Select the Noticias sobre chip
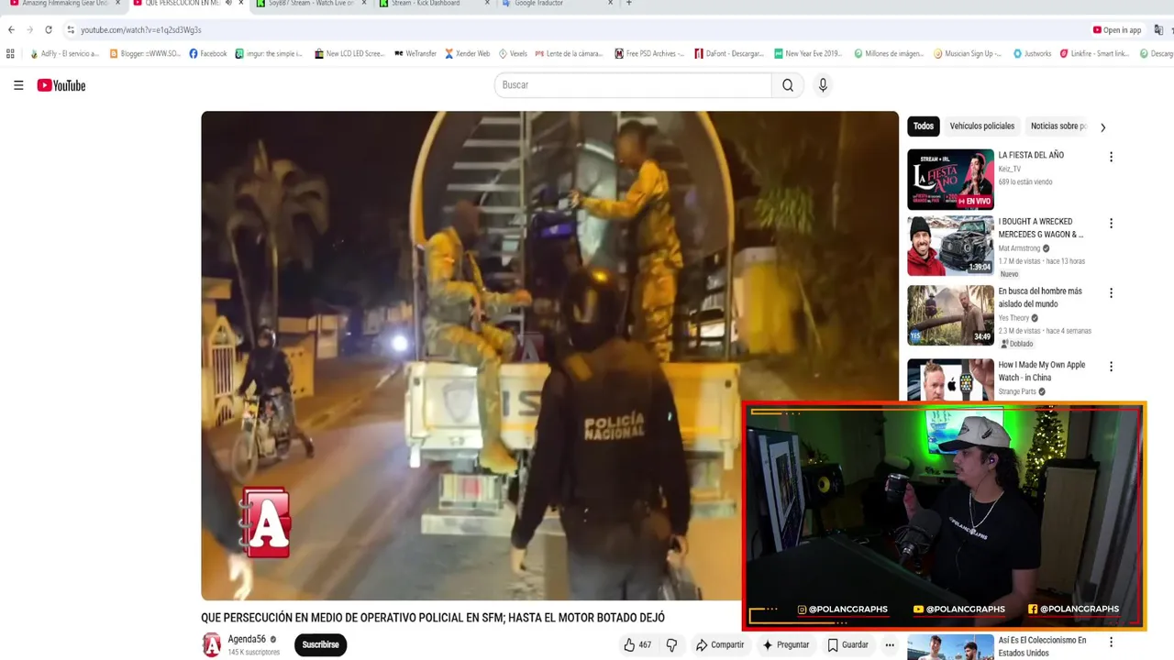Viewport: 1174px width, 660px height. pos(1058,126)
